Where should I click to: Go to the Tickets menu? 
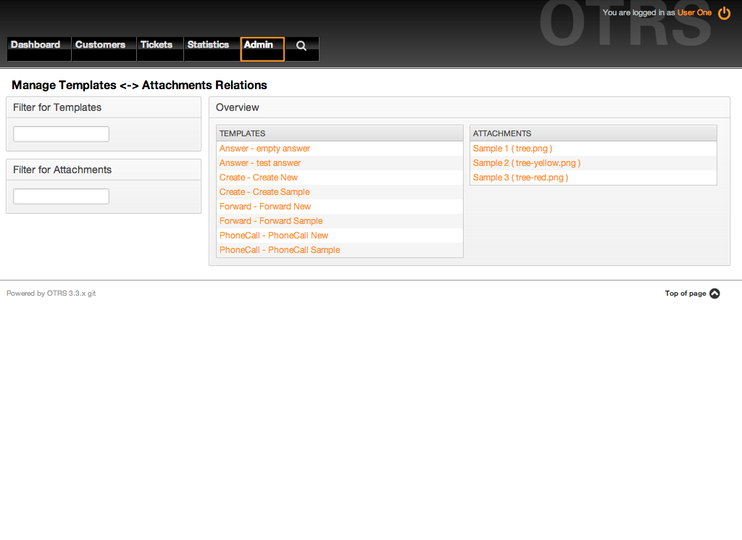[157, 45]
